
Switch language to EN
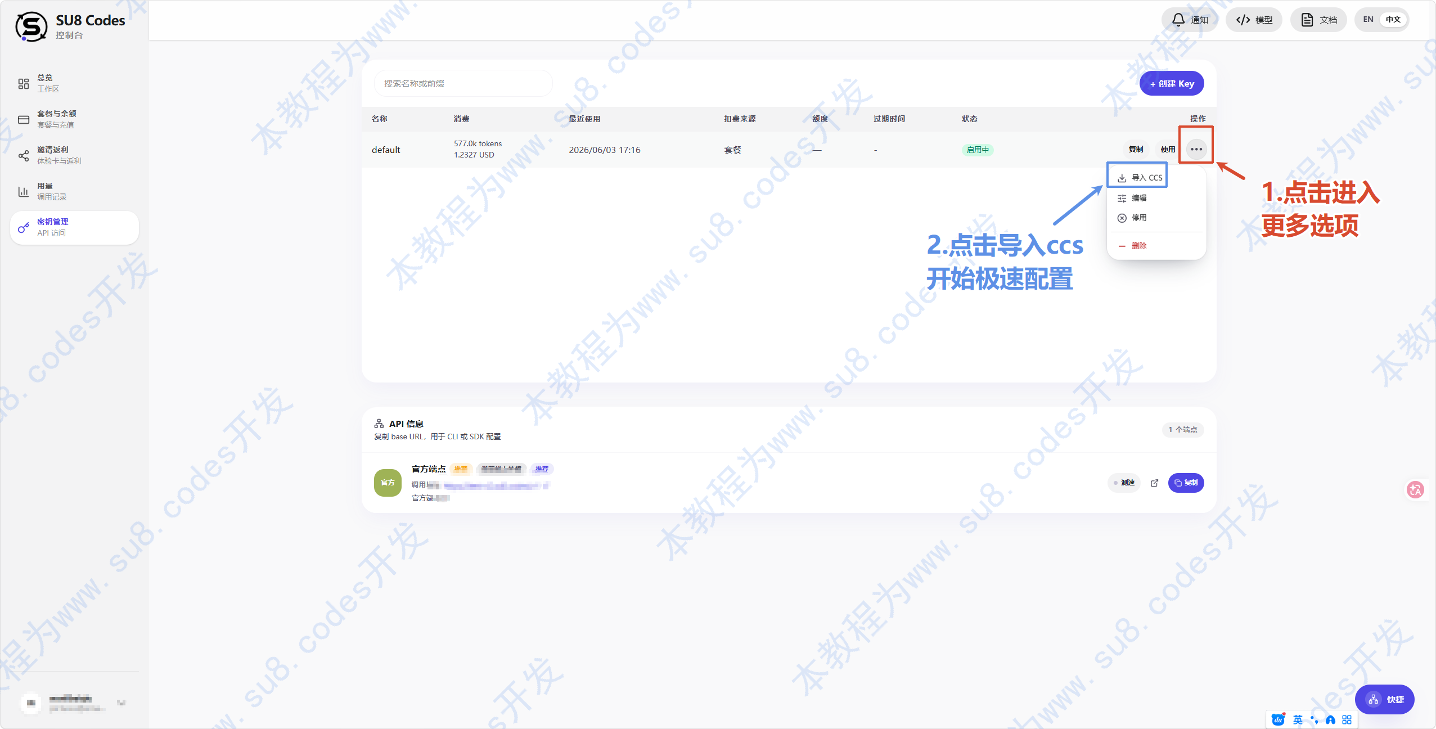1368,19
